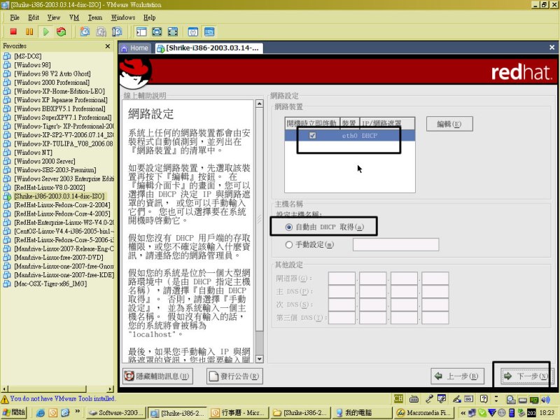Click the 開機時立即啓動 column header
The image size is (560, 420).
point(311,123)
